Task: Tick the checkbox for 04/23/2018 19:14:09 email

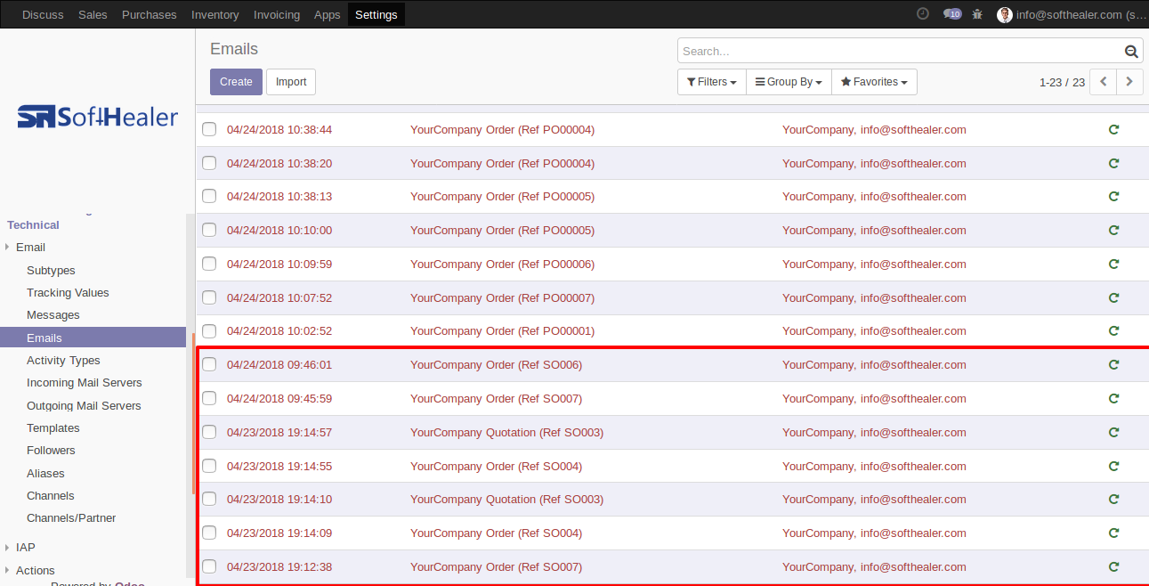Action: 209,533
